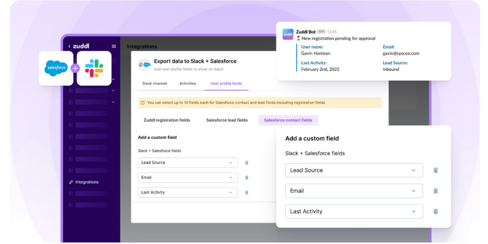The image size is (488, 244).
Task: Select Zuddl registration fields tab
Action: pyautogui.click(x=167, y=120)
